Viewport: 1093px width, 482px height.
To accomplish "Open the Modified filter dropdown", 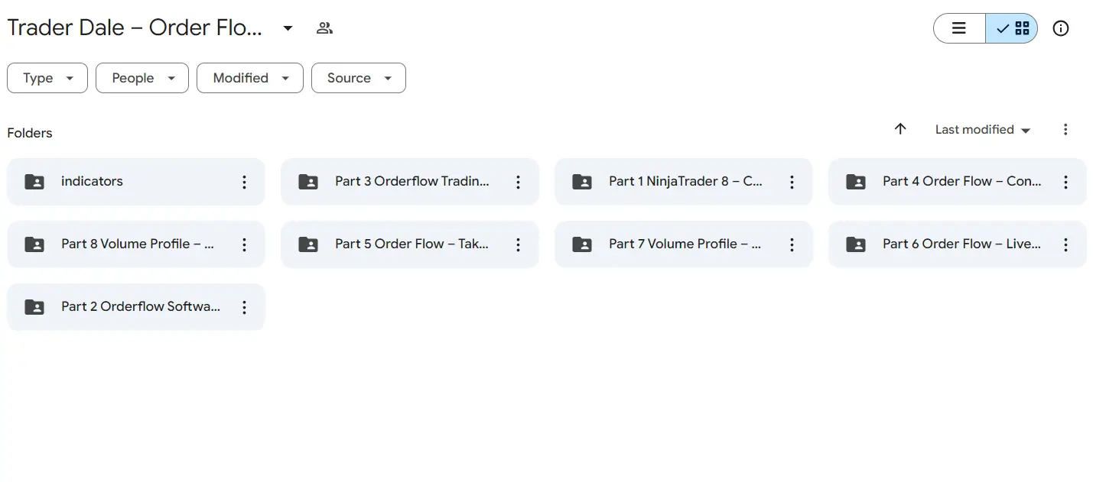I will [250, 78].
